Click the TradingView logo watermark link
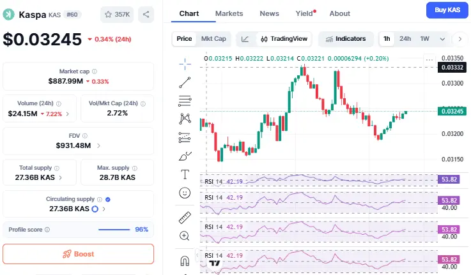This screenshot has width=471, height=275. pos(215,264)
